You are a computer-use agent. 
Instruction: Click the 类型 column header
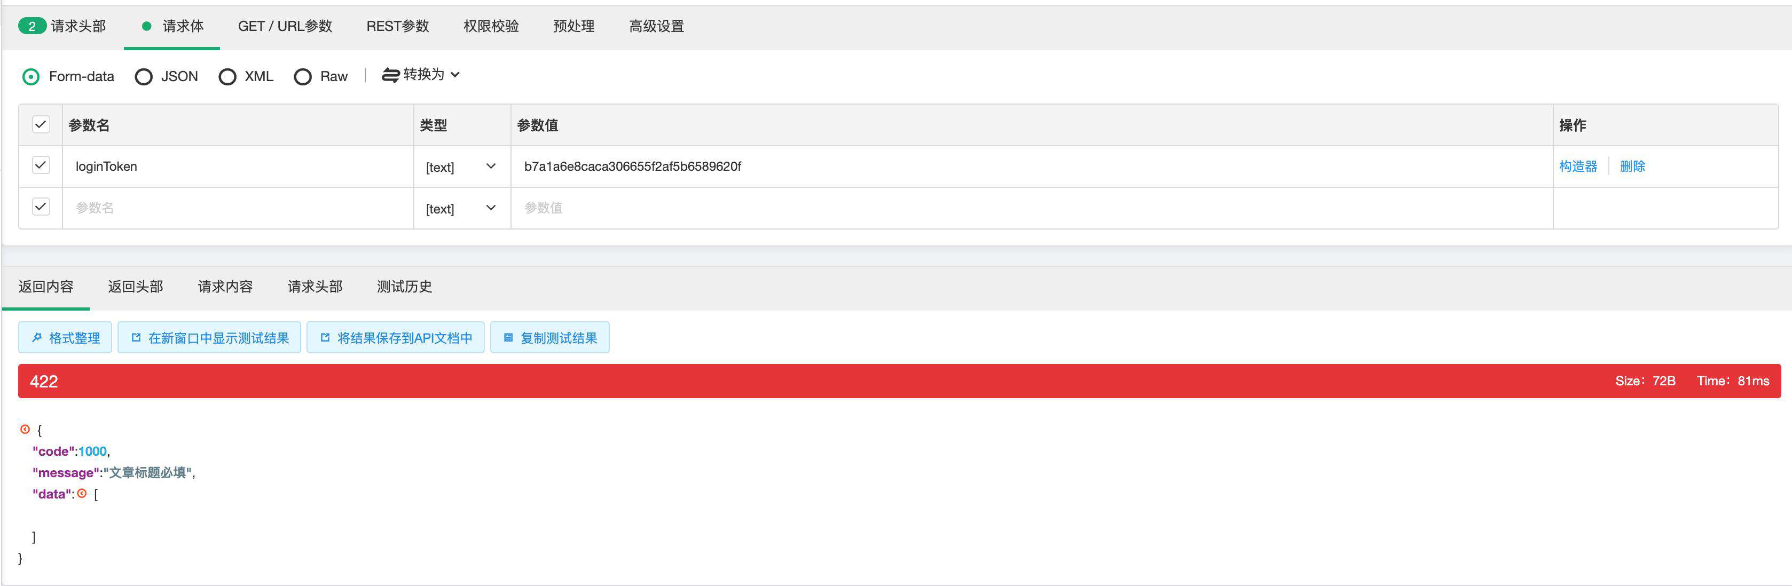434,125
